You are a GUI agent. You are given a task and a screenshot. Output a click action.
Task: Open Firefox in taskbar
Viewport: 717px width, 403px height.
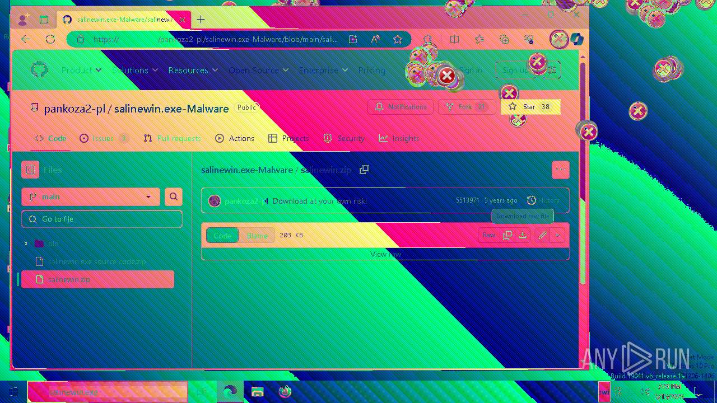pos(285,391)
